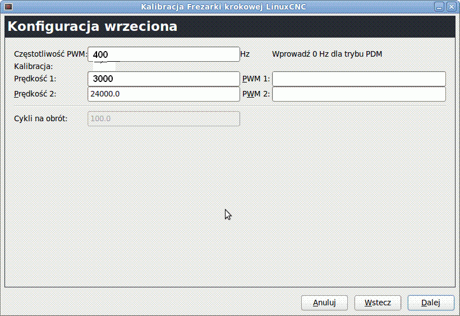
Task: Select the Prędkość 2 field with 24000.0
Action: tap(164, 94)
